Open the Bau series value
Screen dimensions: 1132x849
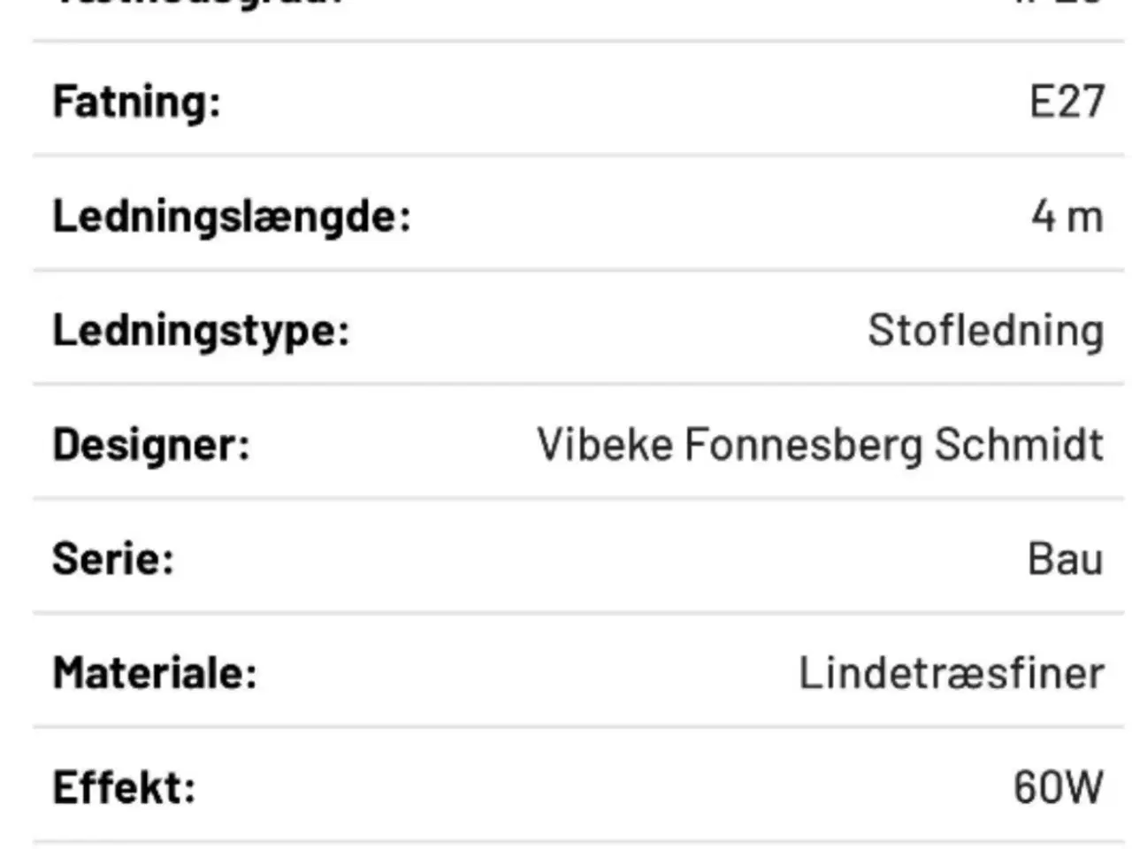pos(1065,558)
